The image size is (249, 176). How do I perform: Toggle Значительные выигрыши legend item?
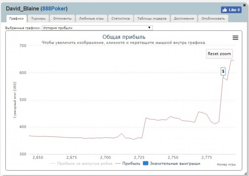pyautogui.click(x=172, y=164)
